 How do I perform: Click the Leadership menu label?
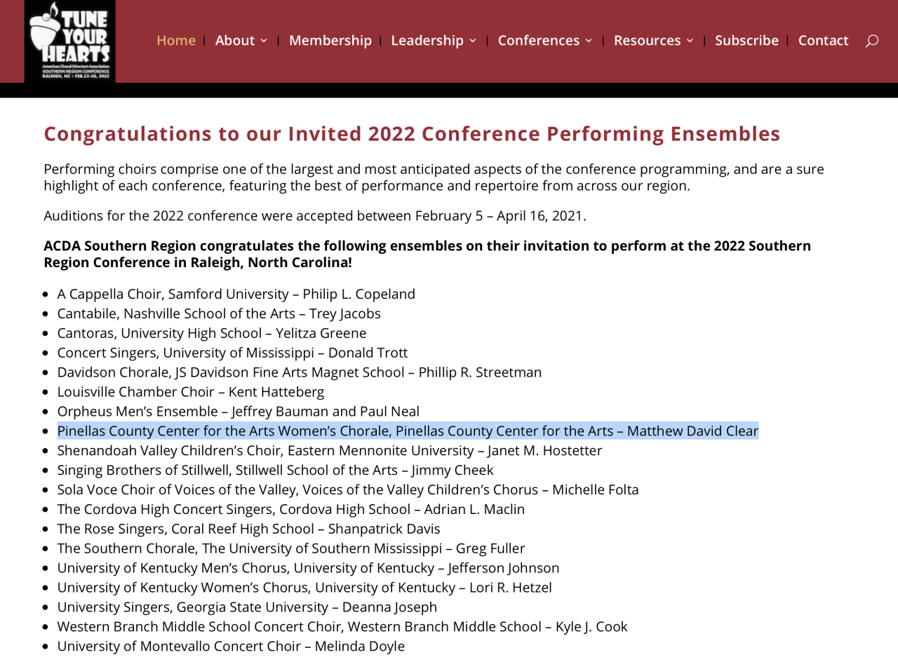427,41
